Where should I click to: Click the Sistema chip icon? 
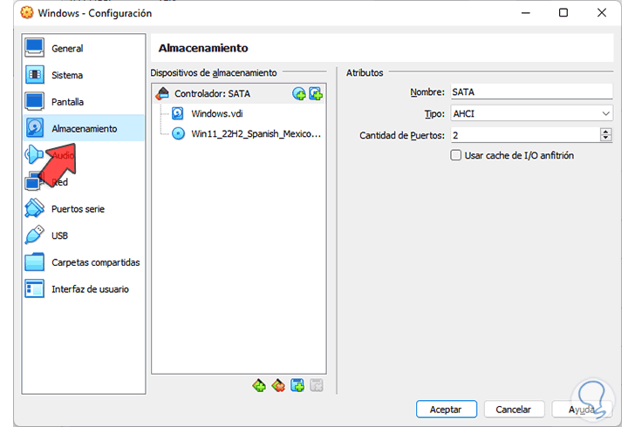[34, 74]
